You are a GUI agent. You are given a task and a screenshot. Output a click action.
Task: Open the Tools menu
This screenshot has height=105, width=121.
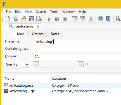(x=54, y=12)
